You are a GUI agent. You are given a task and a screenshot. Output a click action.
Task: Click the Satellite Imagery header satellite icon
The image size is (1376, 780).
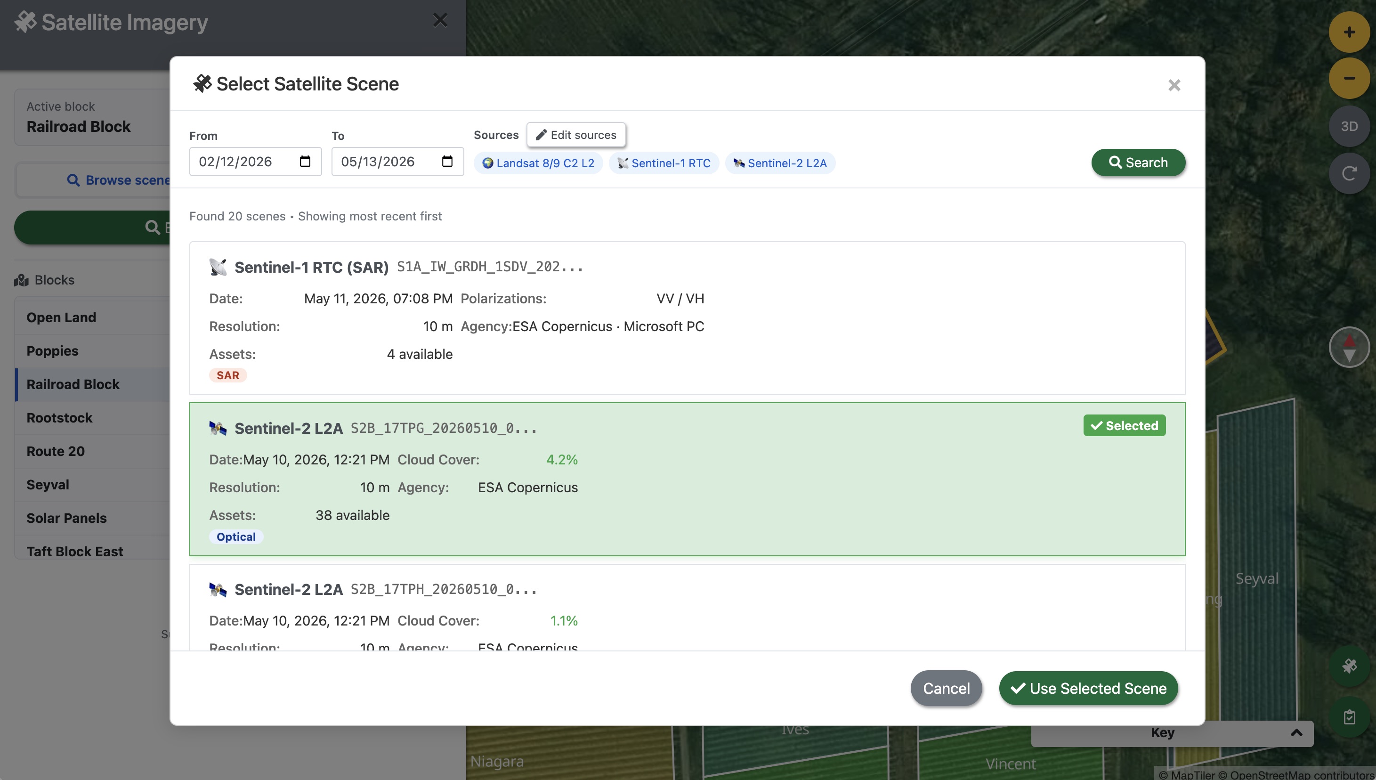tap(25, 22)
